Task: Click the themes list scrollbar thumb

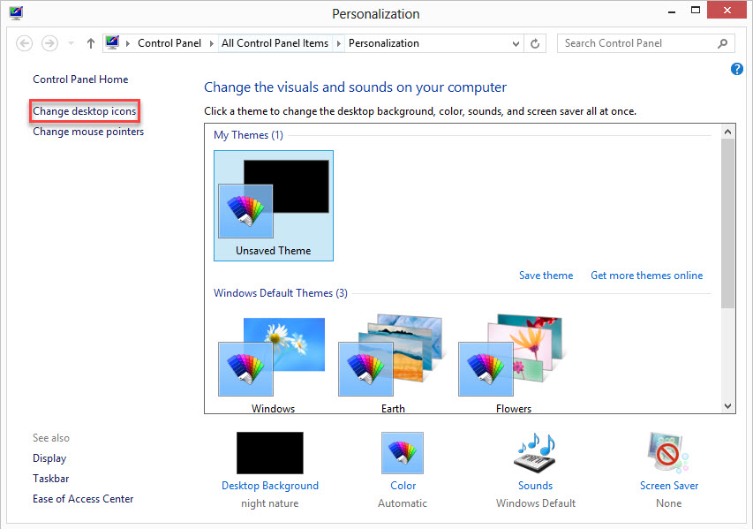Action: (x=727, y=223)
